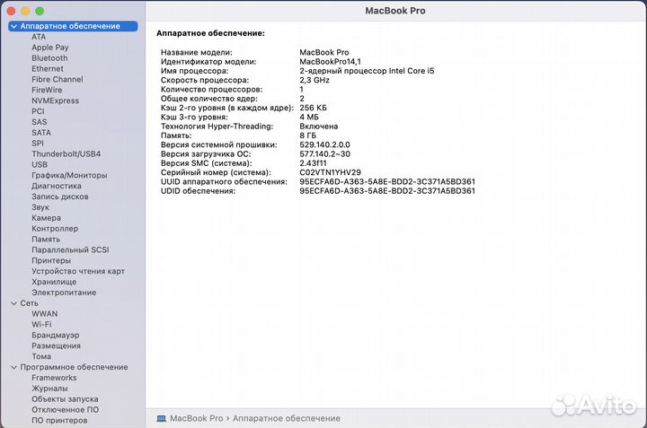647x428 pixels.
Task: Select SPI in the sidebar
Action: coord(38,144)
